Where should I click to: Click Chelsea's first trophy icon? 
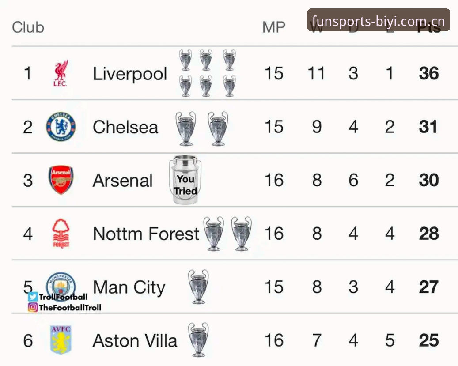[x=186, y=128]
